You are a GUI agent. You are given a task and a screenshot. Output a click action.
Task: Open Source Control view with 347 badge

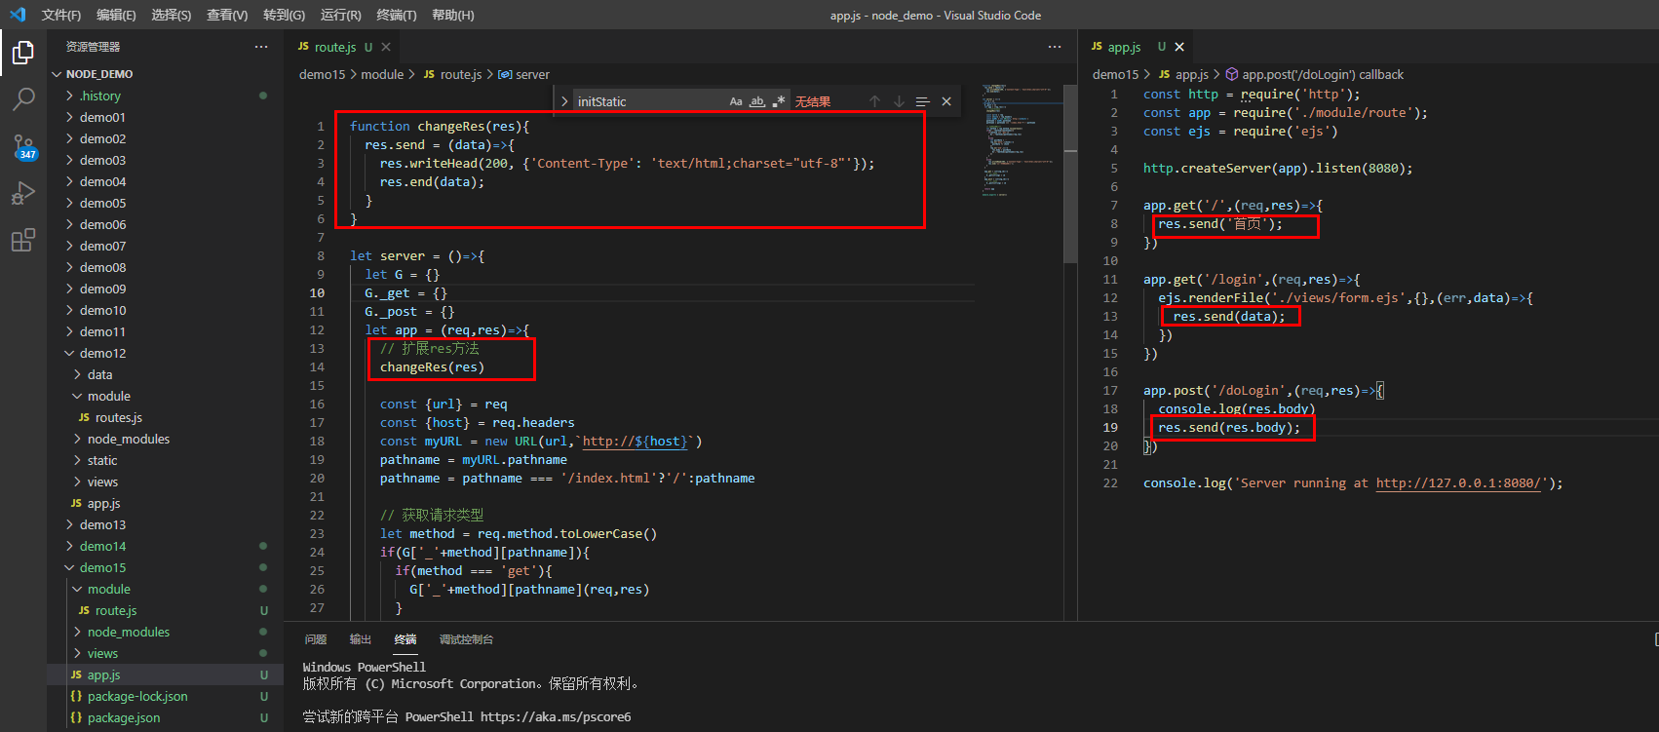[x=23, y=146]
